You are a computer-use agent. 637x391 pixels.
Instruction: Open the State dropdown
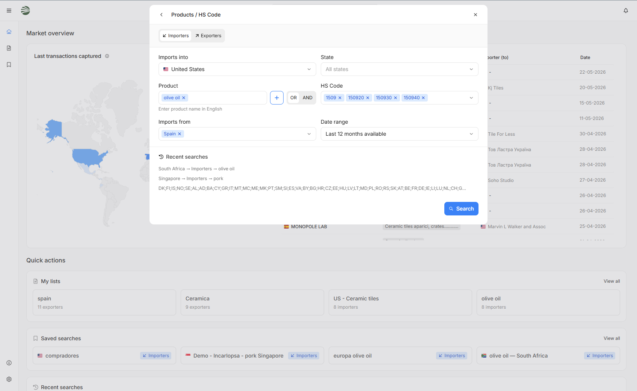coord(400,69)
